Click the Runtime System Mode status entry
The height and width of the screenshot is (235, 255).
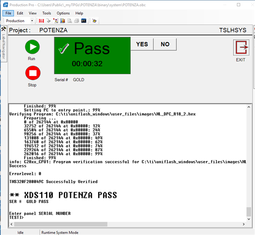click(x=60, y=233)
